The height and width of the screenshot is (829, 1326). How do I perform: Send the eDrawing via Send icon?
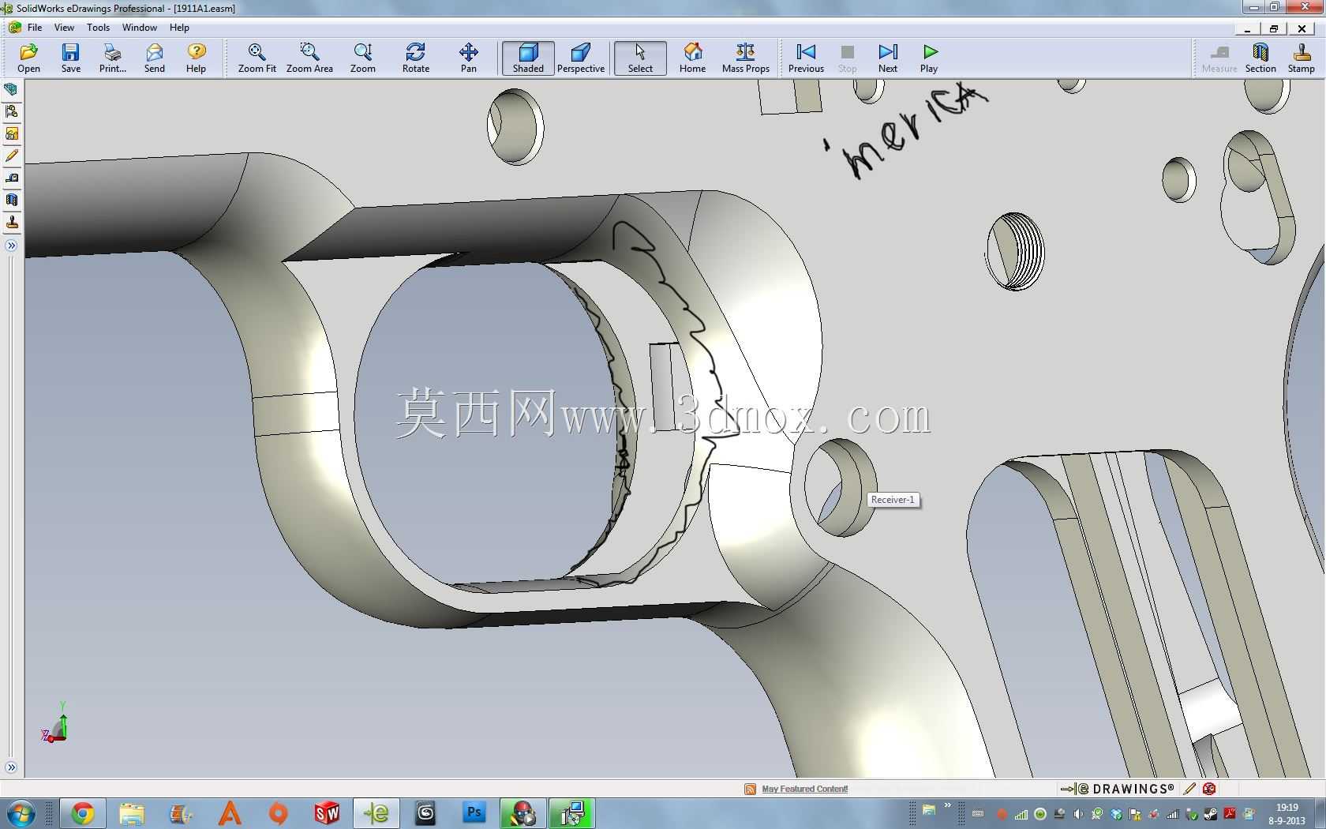[x=155, y=58]
